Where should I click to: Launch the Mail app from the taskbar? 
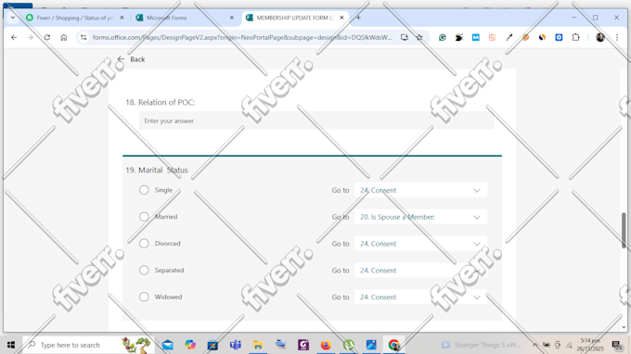click(x=168, y=345)
